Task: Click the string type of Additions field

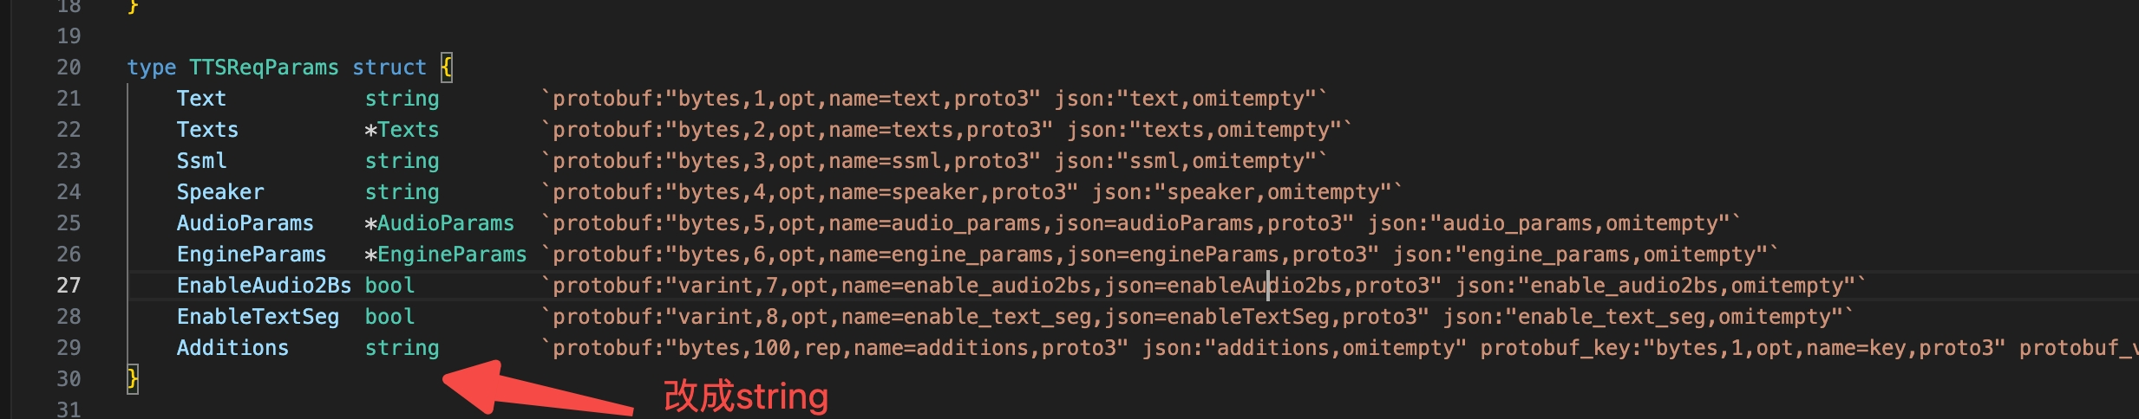Action: [x=402, y=348]
